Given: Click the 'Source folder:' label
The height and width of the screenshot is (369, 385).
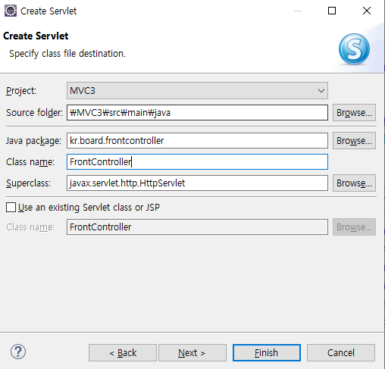Looking at the screenshot, I should pyautogui.click(x=34, y=113).
